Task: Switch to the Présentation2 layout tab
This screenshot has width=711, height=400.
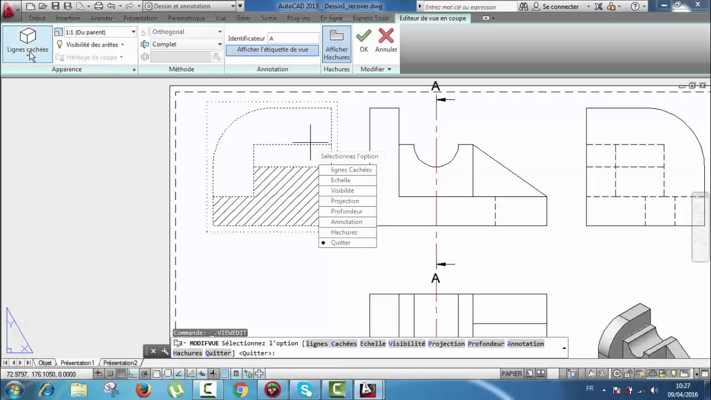Action: pyautogui.click(x=120, y=363)
